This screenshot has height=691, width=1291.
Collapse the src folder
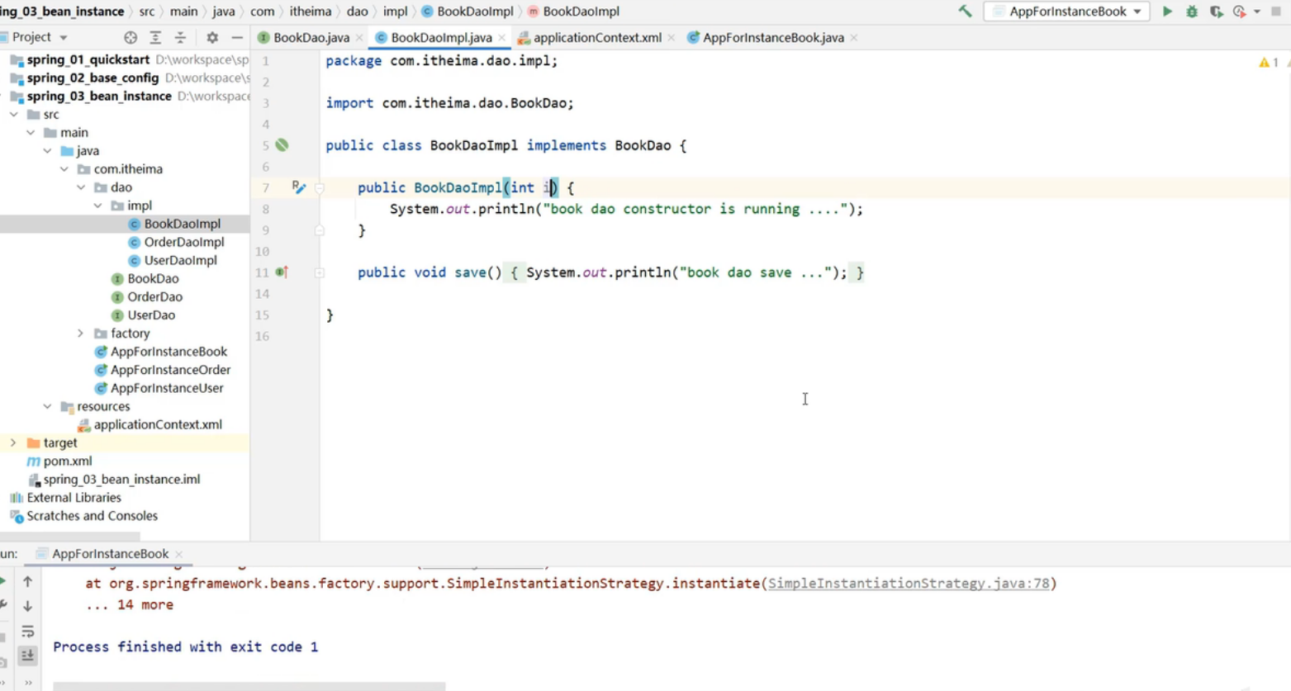coord(14,114)
